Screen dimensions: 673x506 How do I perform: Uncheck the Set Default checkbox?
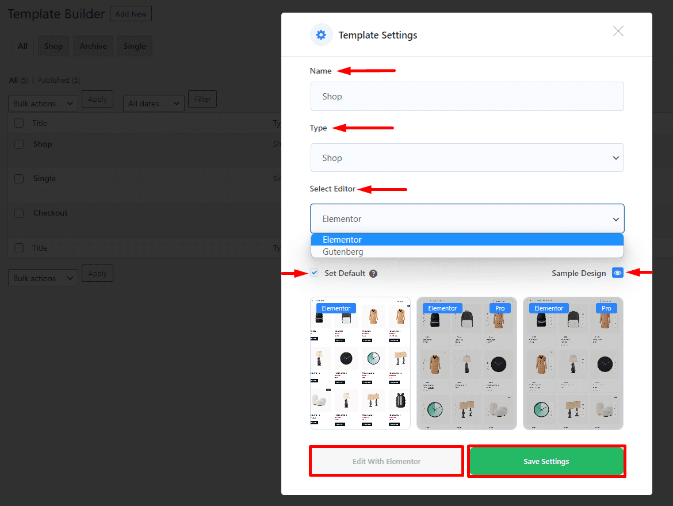pyautogui.click(x=314, y=273)
